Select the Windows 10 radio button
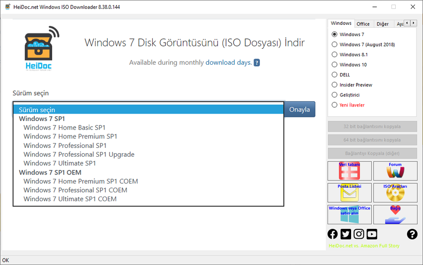 click(335, 65)
